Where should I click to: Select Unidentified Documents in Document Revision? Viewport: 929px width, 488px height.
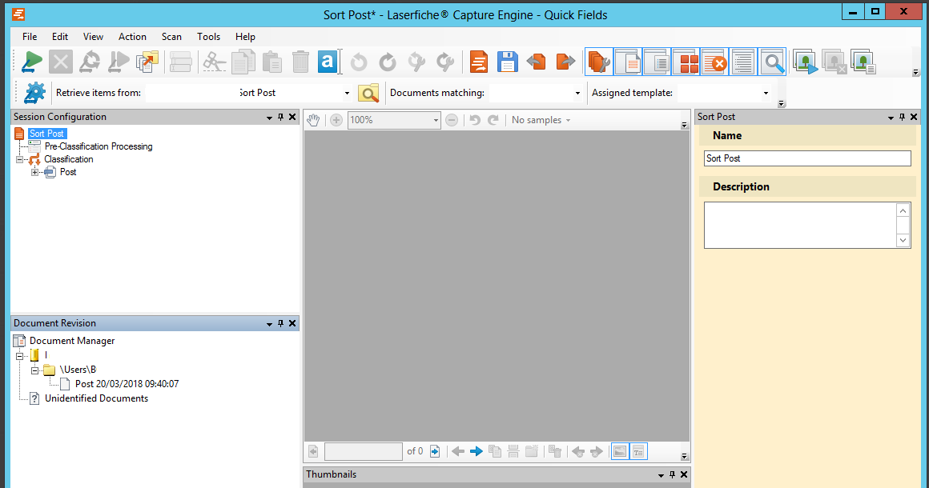point(96,398)
